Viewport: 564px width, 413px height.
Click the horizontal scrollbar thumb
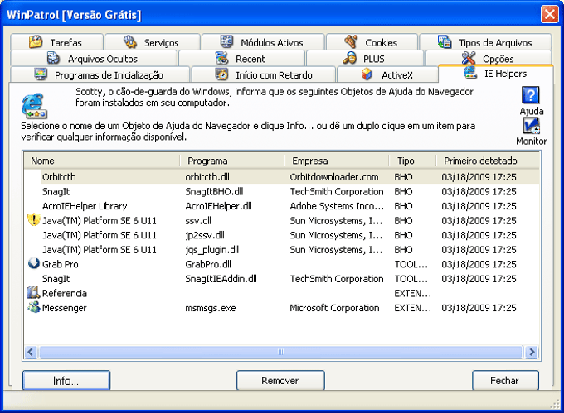tap(281, 352)
